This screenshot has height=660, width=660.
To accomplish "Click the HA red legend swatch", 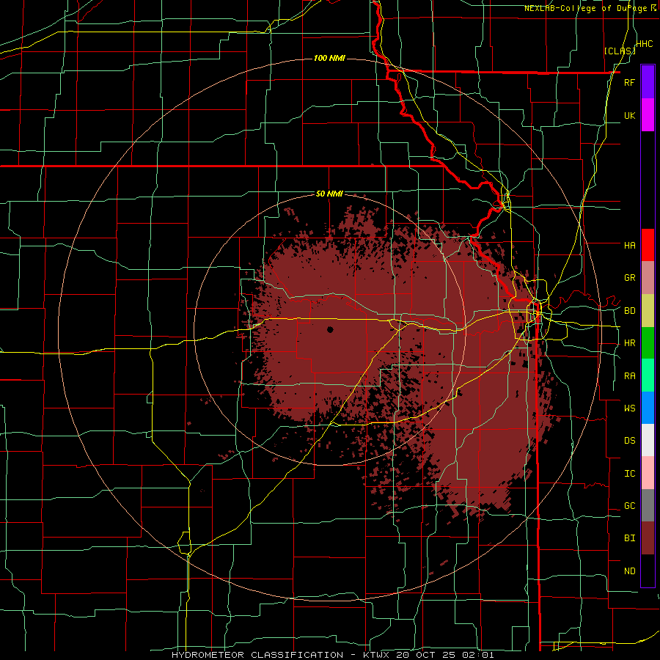I will (x=648, y=245).
